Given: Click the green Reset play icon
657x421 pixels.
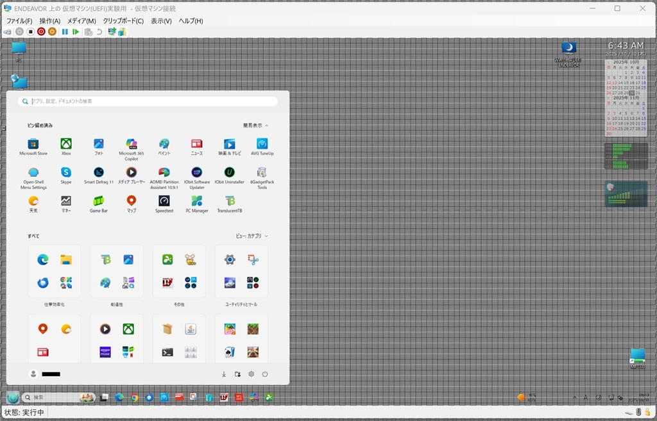Looking at the screenshot, I should (76, 32).
